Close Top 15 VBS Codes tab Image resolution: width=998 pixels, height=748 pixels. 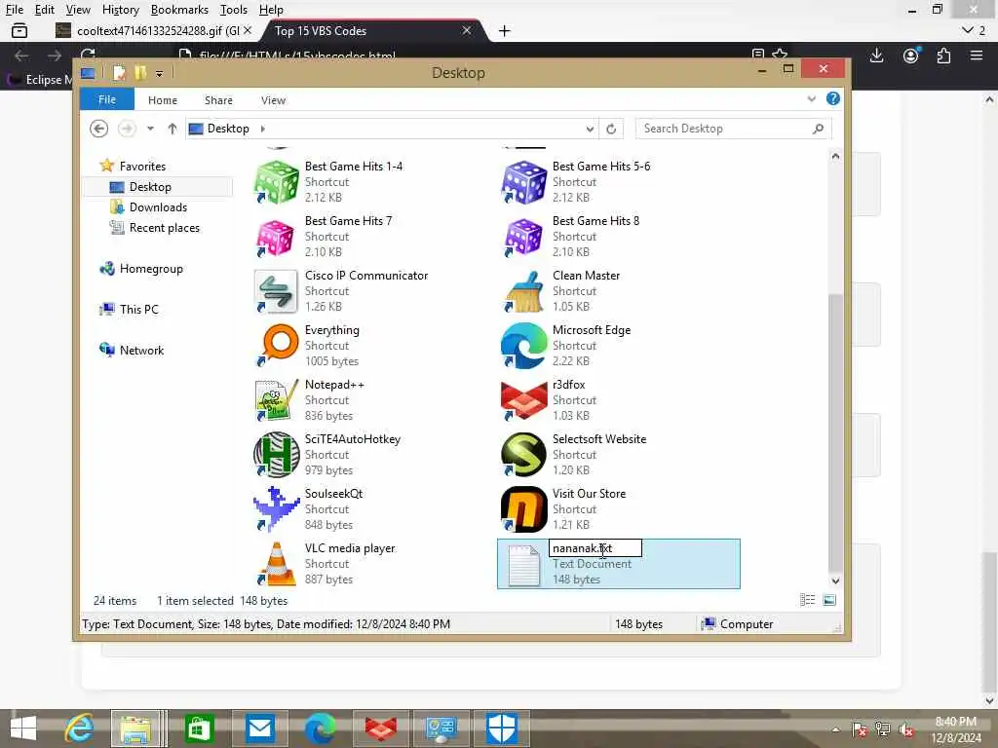click(x=467, y=30)
